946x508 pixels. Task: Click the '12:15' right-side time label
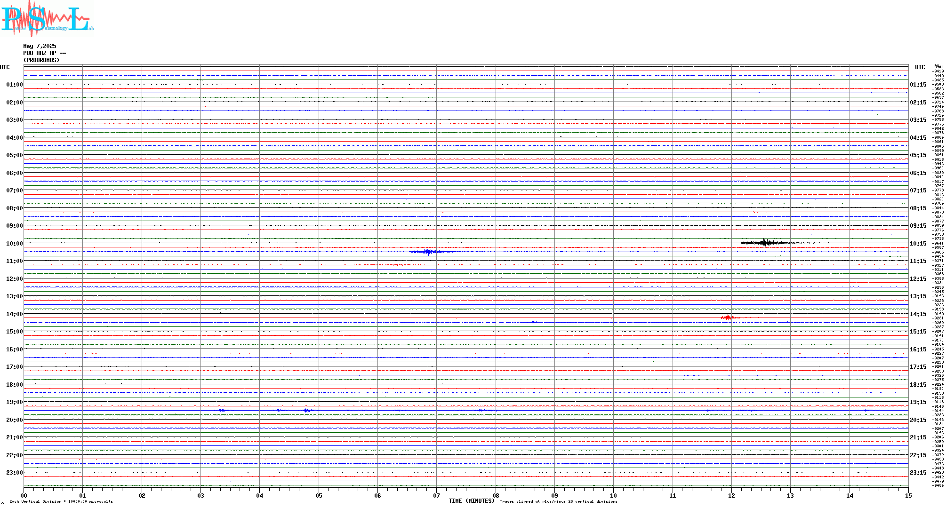tap(918, 279)
